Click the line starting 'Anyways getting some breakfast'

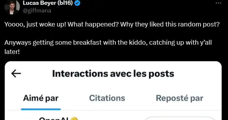(x=108, y=43)
